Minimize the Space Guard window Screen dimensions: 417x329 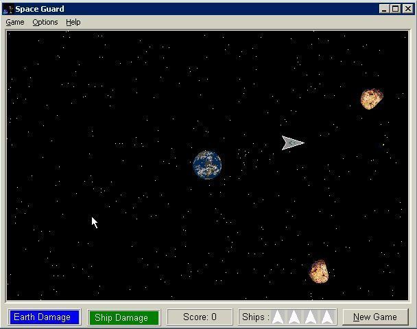[x=384, y=9]
